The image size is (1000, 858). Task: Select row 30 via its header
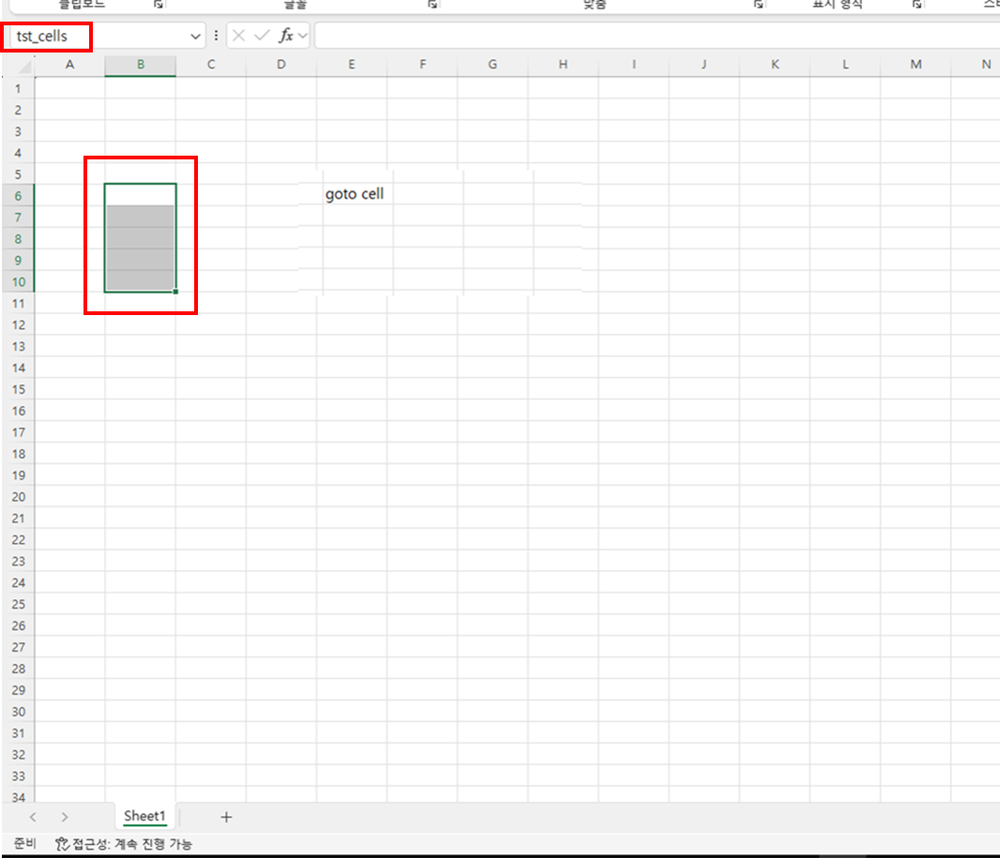(x=18, y=712)
